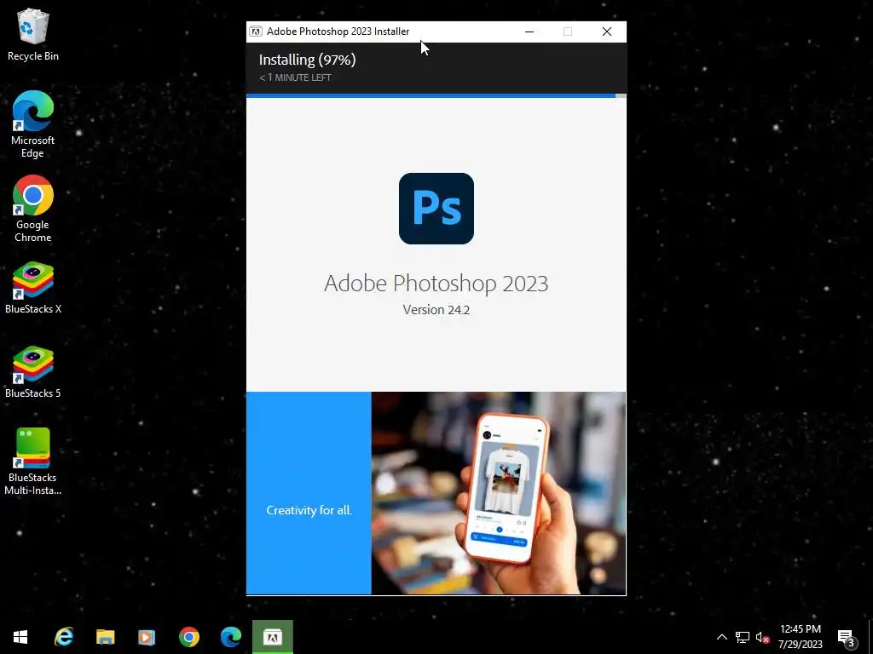
Task: Close the Adobe Photoshop 2023 Installer
Action: pos(607,32)
